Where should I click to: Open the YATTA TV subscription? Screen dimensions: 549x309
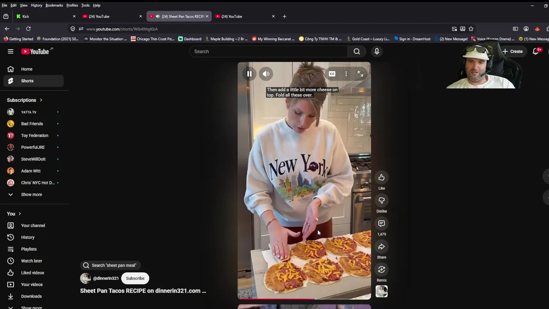[33, 112]
